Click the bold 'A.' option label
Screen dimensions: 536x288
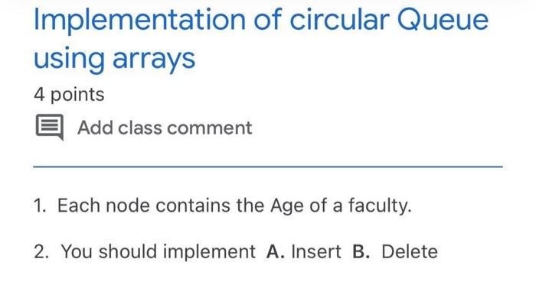276,252
